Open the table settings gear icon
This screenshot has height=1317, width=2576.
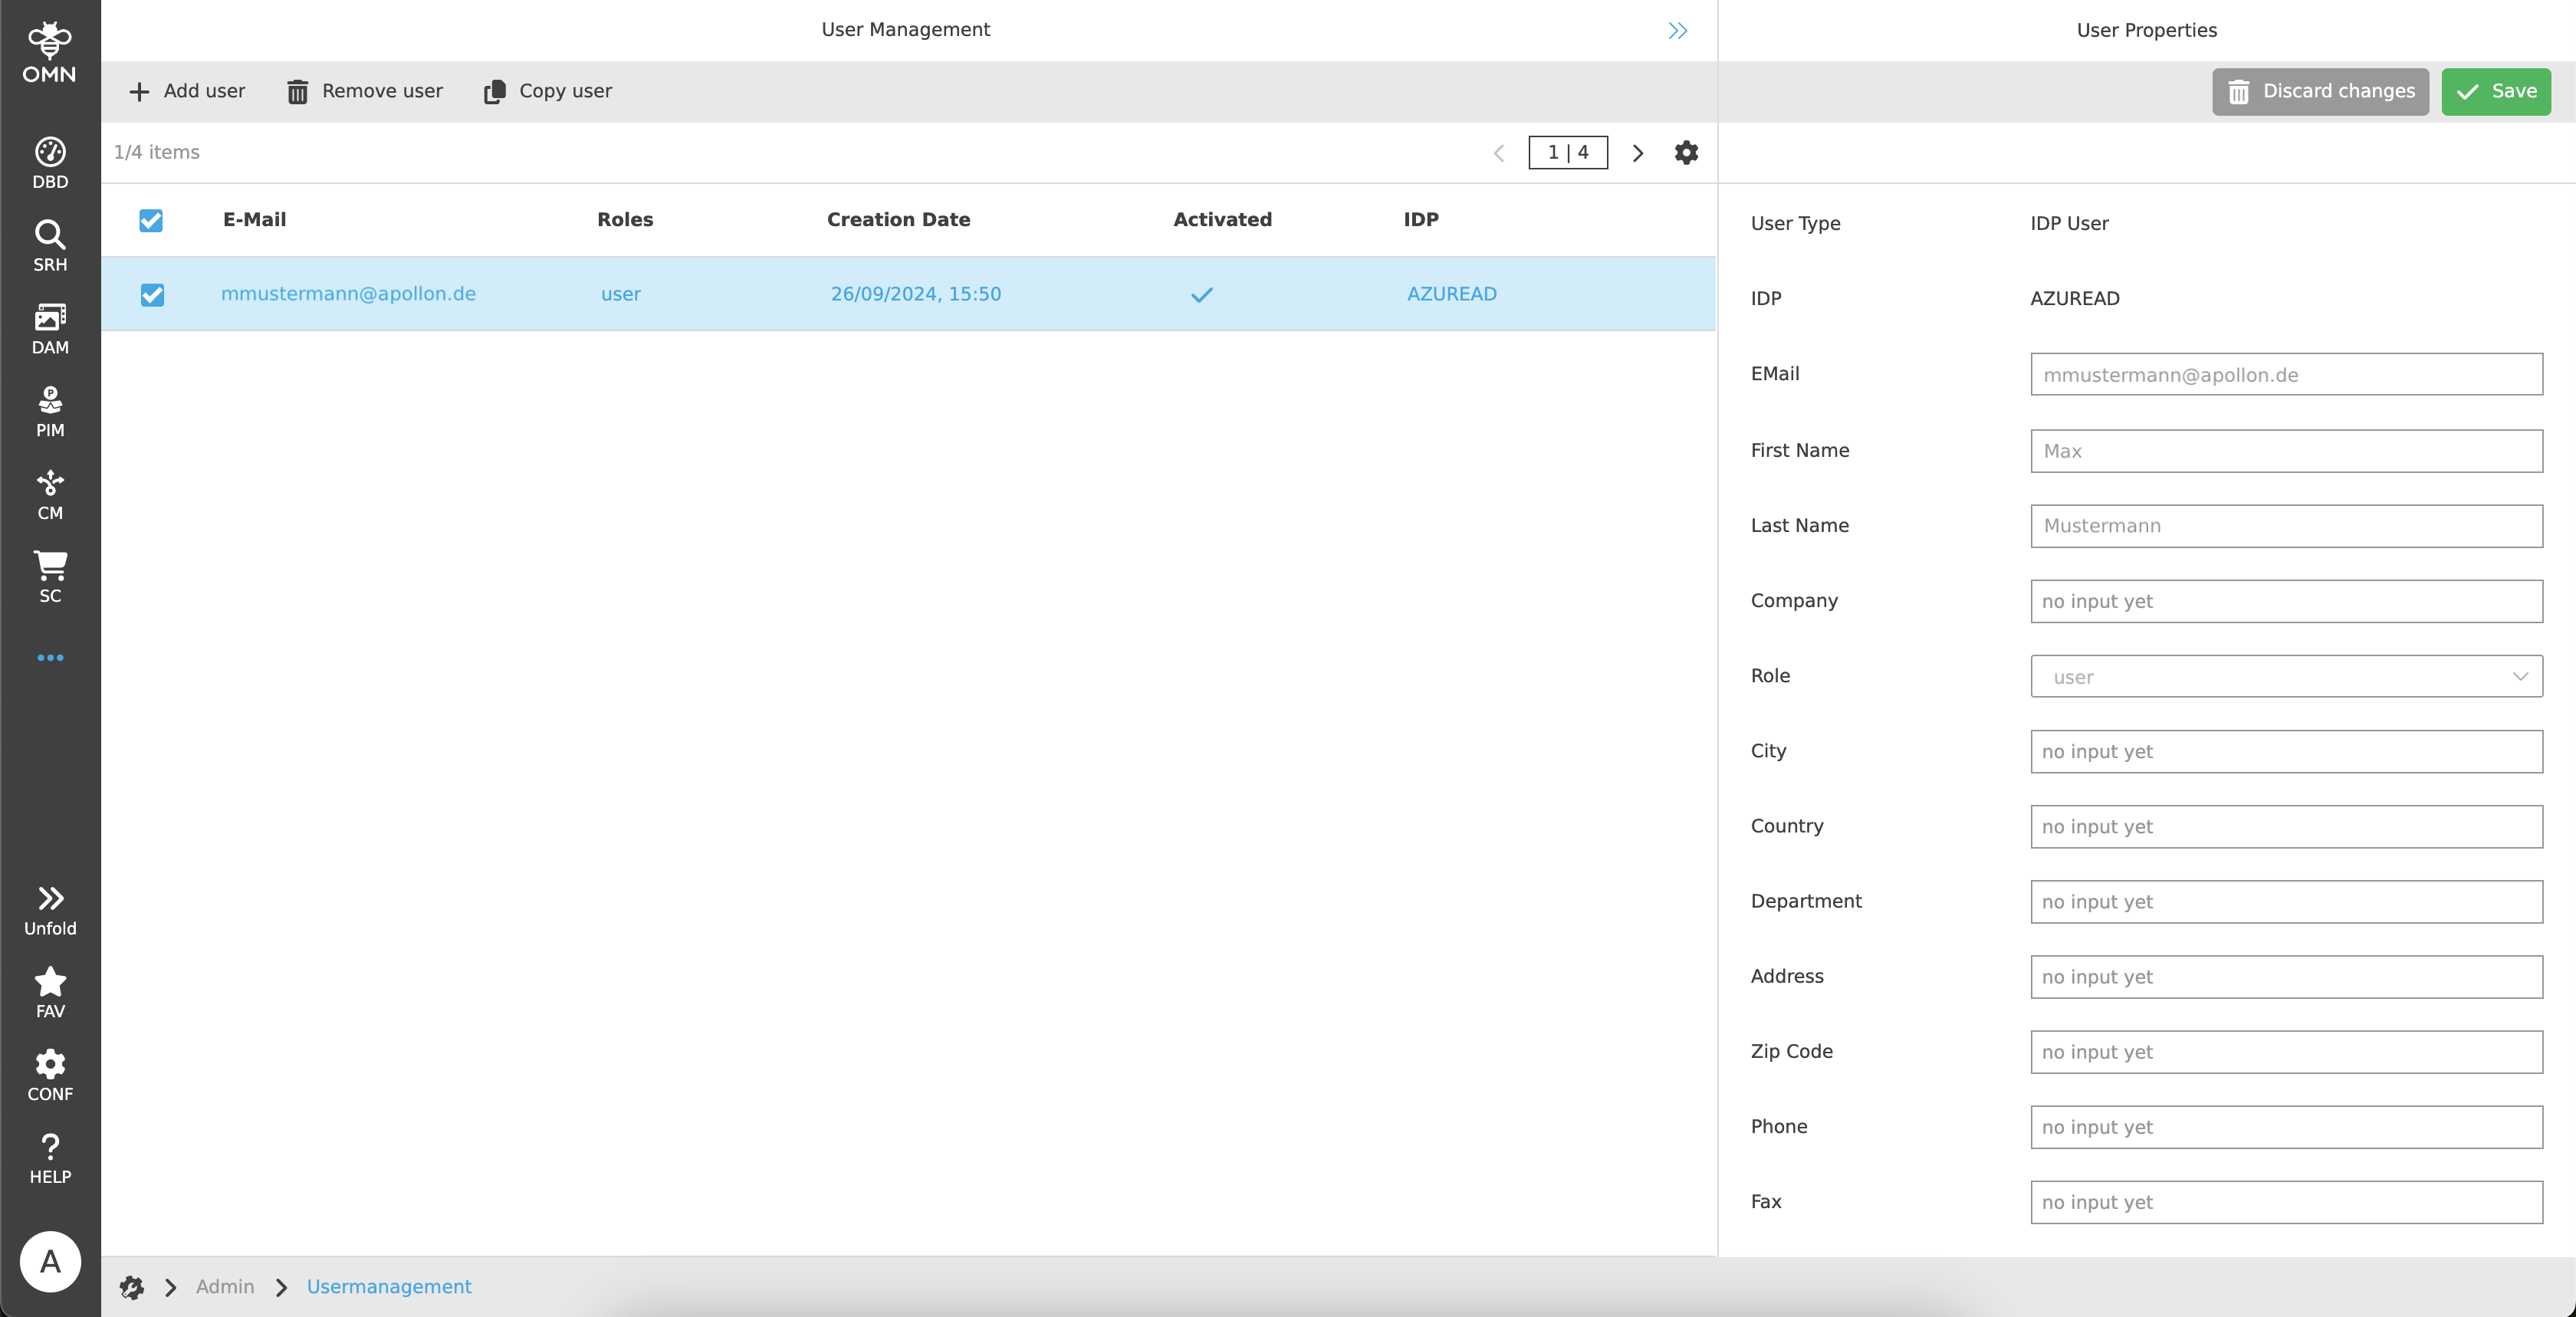[1685, 152]
